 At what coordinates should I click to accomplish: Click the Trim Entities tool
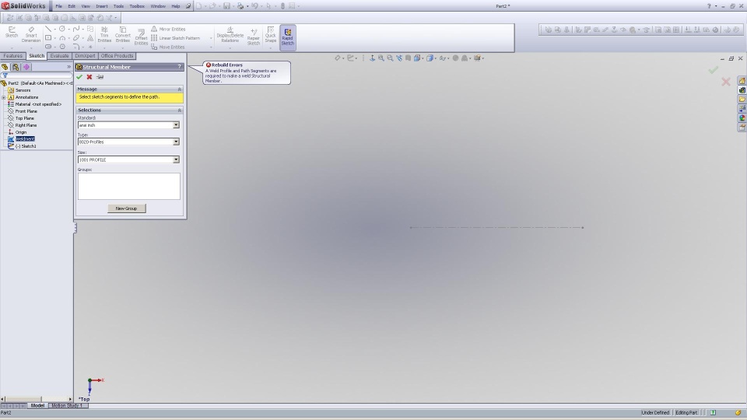point(104,34)
